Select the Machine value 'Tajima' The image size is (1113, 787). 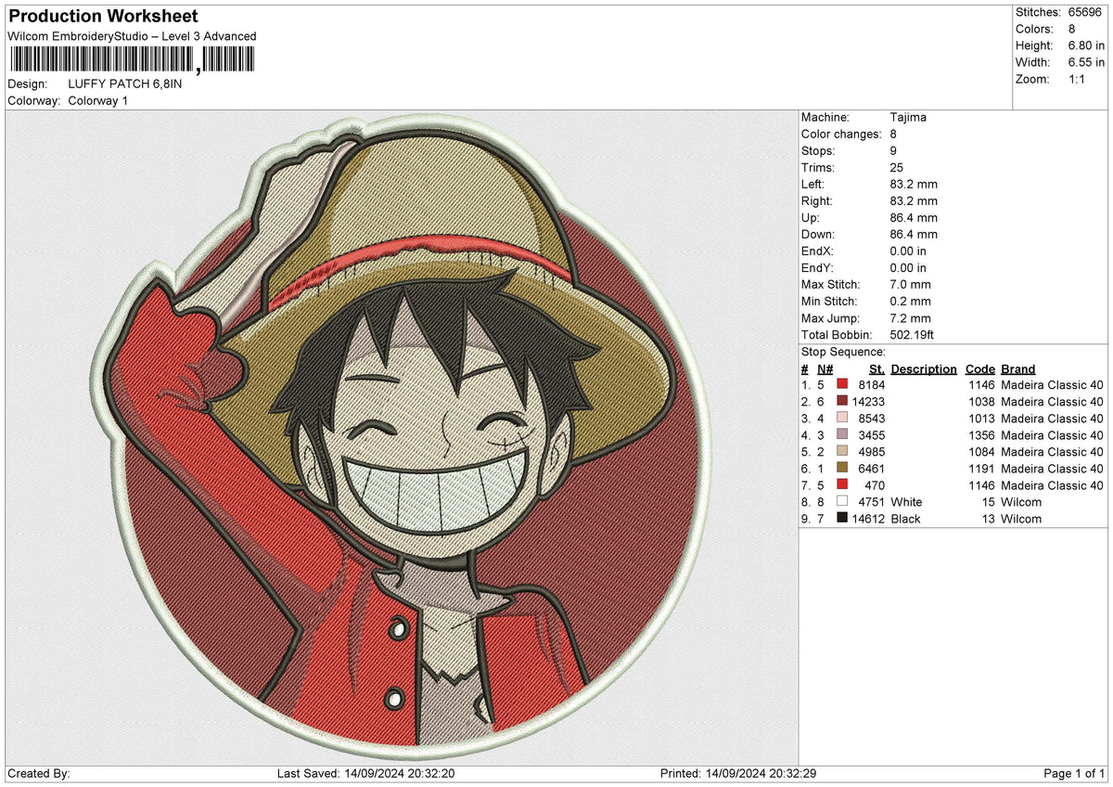point(908,117)
